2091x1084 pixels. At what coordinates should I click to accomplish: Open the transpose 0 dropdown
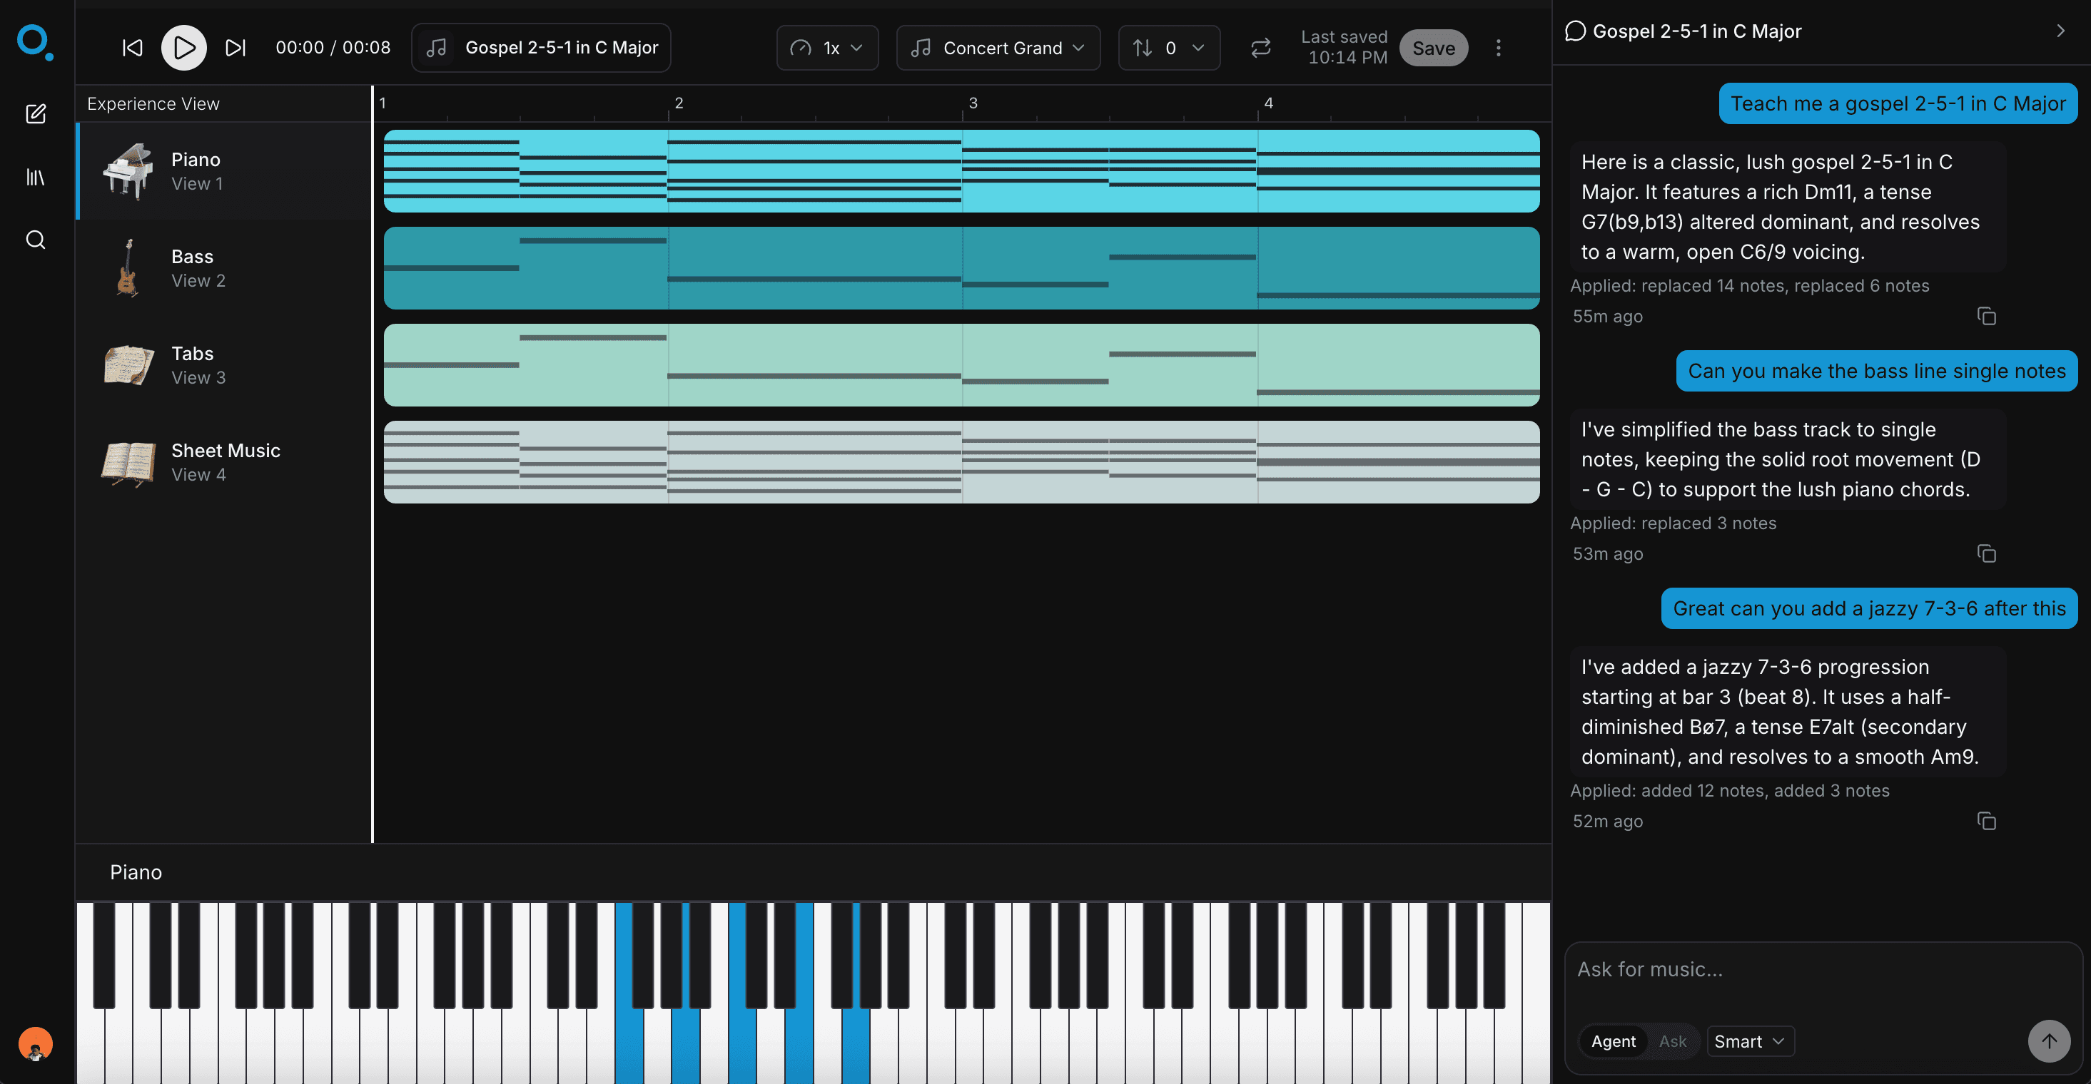tap(1169, 48)
